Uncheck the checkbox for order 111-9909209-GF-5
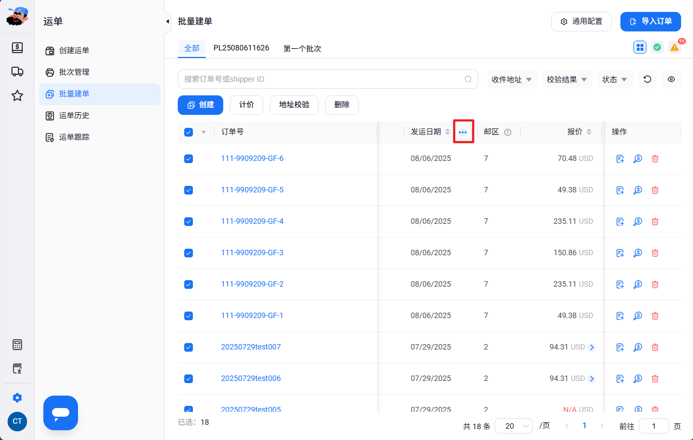Image resolution: width=693 pixels, height=440 pixels. point(189,190)
